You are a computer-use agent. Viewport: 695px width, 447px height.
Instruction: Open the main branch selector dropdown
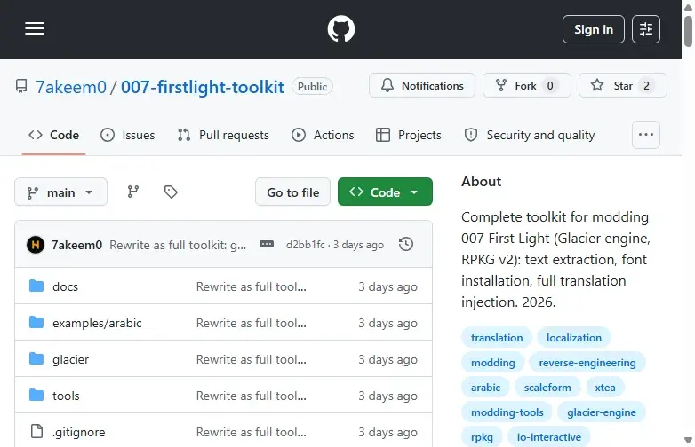tap(60, 192)
